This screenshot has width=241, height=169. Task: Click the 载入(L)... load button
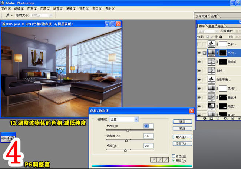point(182,137)
